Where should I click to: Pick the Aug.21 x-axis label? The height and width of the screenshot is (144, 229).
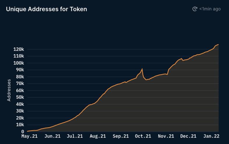point(98,136)
